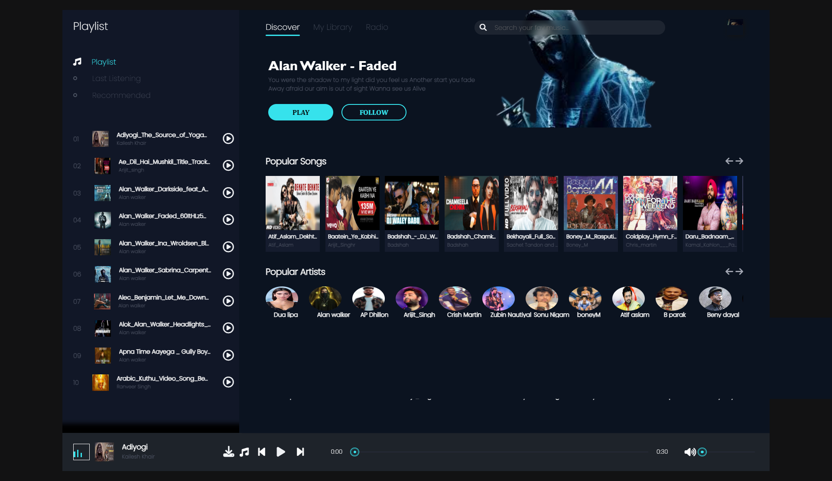Play Adiyogi_The_Source_of_Yoga track in playlist
The width and height of the screenshot is (832, 481).
228,138
